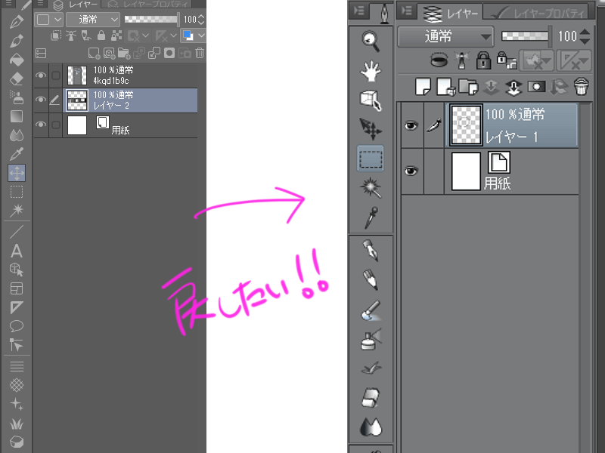
Task: Toggle visibility of レイヤー 1 layer in right panel
Action: coord(411,125)
